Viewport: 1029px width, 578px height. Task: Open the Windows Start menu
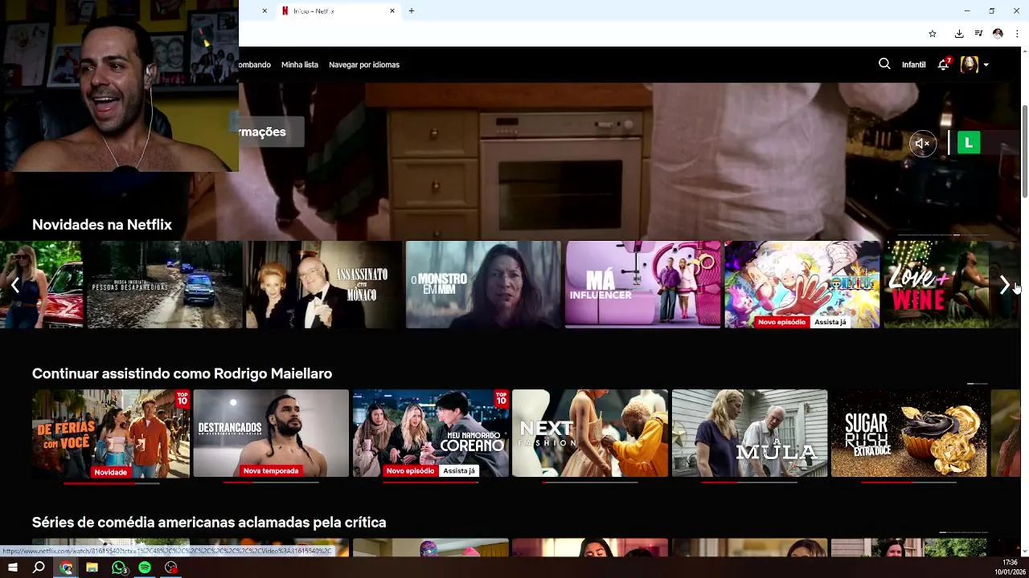[13, 568]
